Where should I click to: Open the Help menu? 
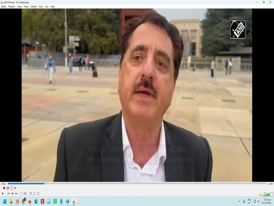53,6
